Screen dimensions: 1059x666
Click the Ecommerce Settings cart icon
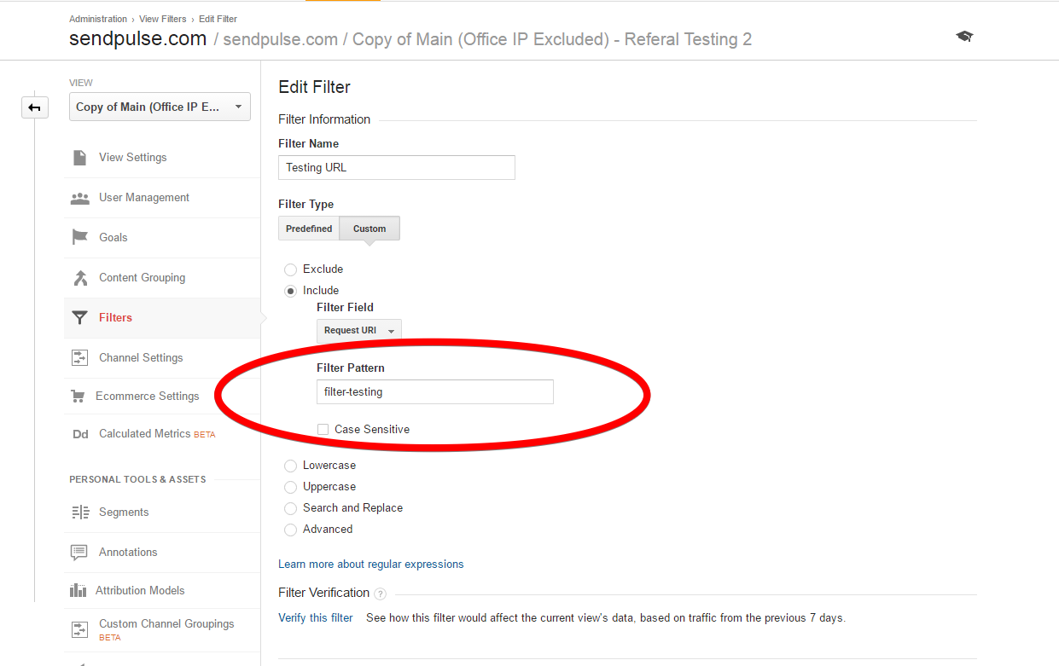point(79,397)
